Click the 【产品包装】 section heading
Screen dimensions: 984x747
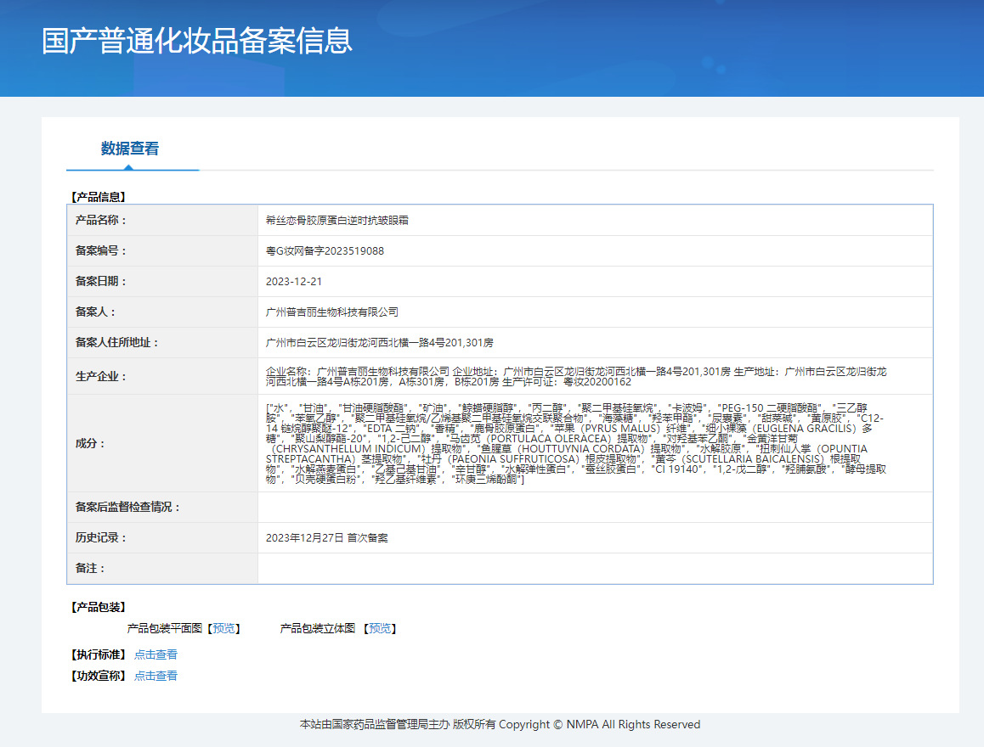click(98, 607)
